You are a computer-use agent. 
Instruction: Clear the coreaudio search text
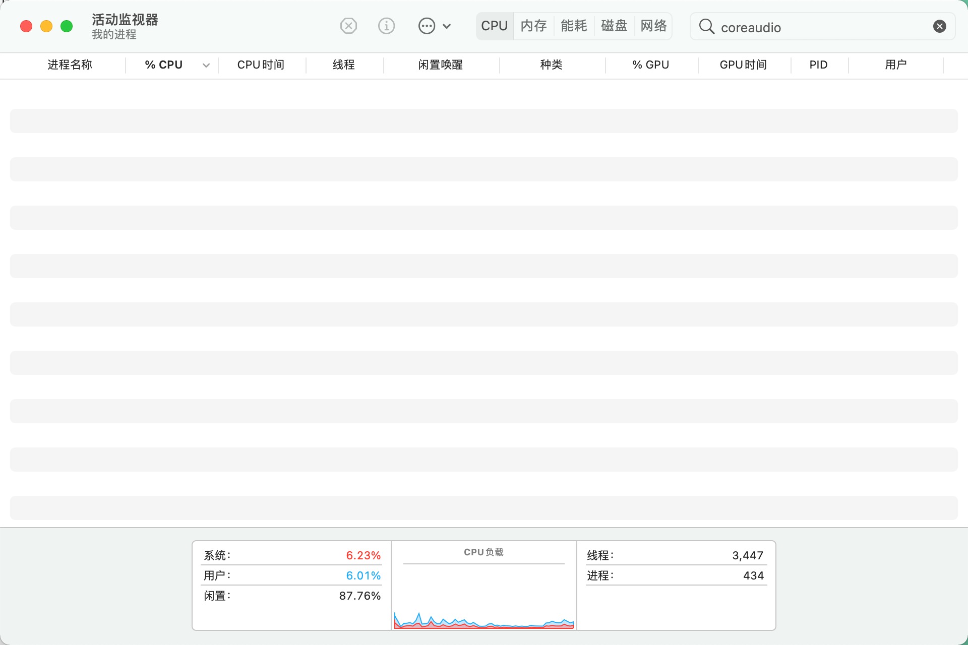pos(939,26)
